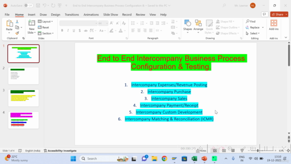This screenshot has height=164, width=291.
Task: Open the font size dropdown
Action: point(107,23)
